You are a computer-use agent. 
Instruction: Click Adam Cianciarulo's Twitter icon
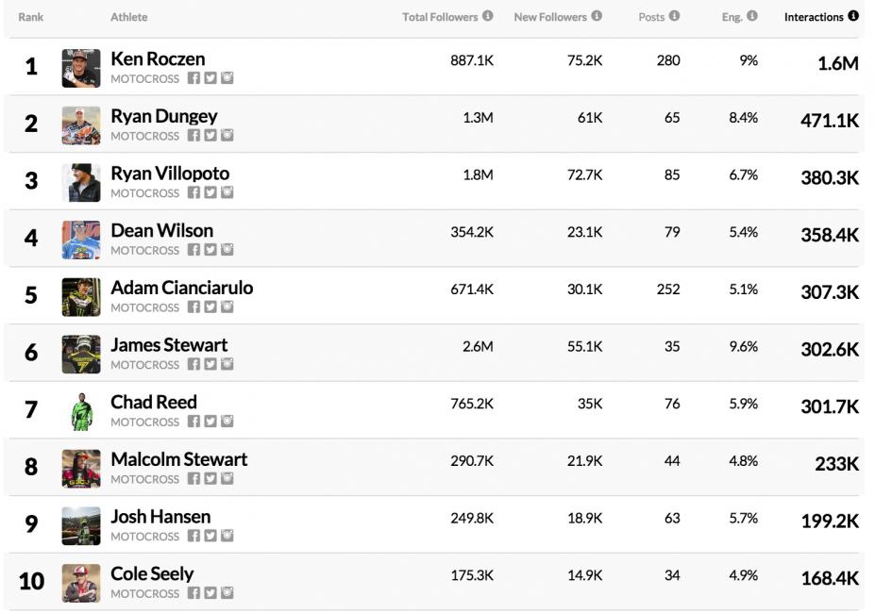coord(210,307)
